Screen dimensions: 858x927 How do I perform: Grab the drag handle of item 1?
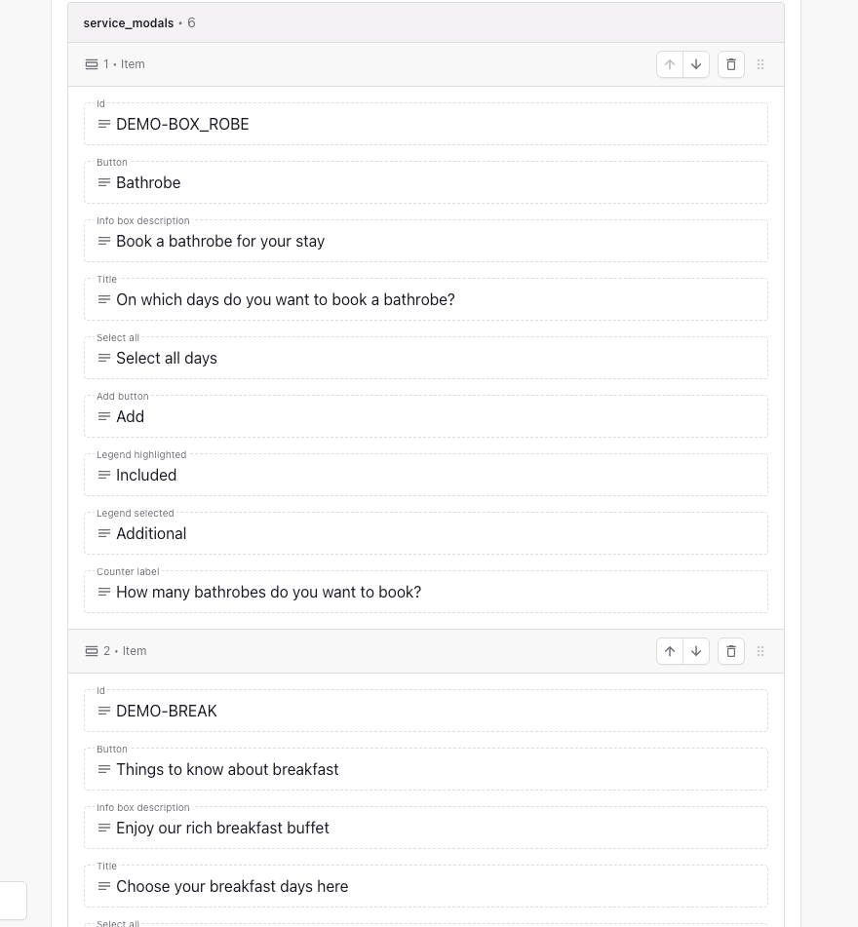(x=760, y=64)
